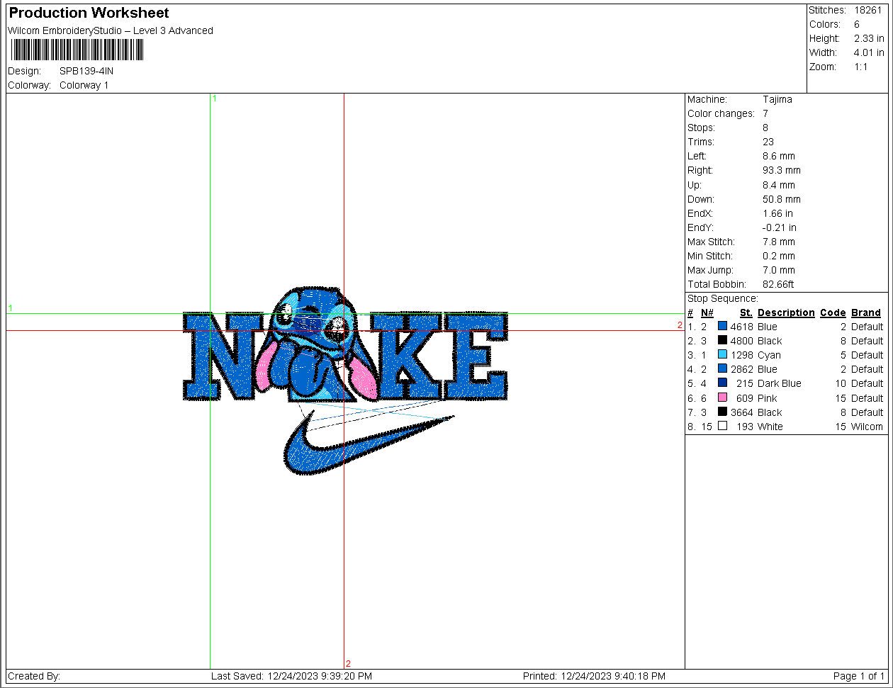This screenshot has width=893, height=688.
Task: Click the cyan color swatch
Action: pyautogui.click(x=722, y=355)
